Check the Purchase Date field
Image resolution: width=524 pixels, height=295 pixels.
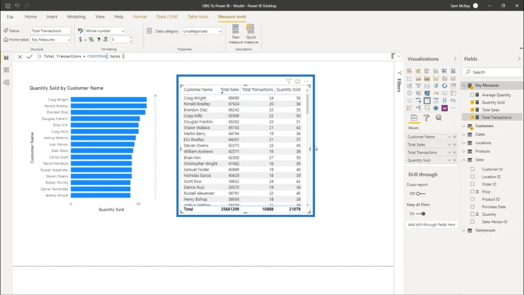(x=472, y=206)
